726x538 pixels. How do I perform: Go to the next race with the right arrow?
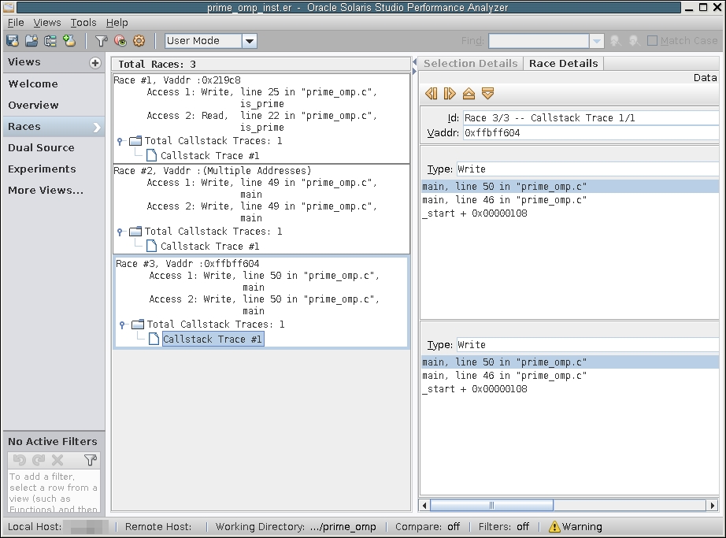click(x=450, y=94)
